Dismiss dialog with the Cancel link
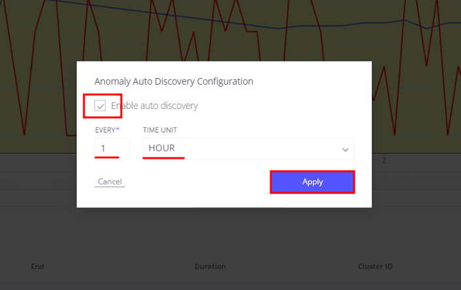The width and height of the screenshot is (461, 290). (x=110, y=182)
